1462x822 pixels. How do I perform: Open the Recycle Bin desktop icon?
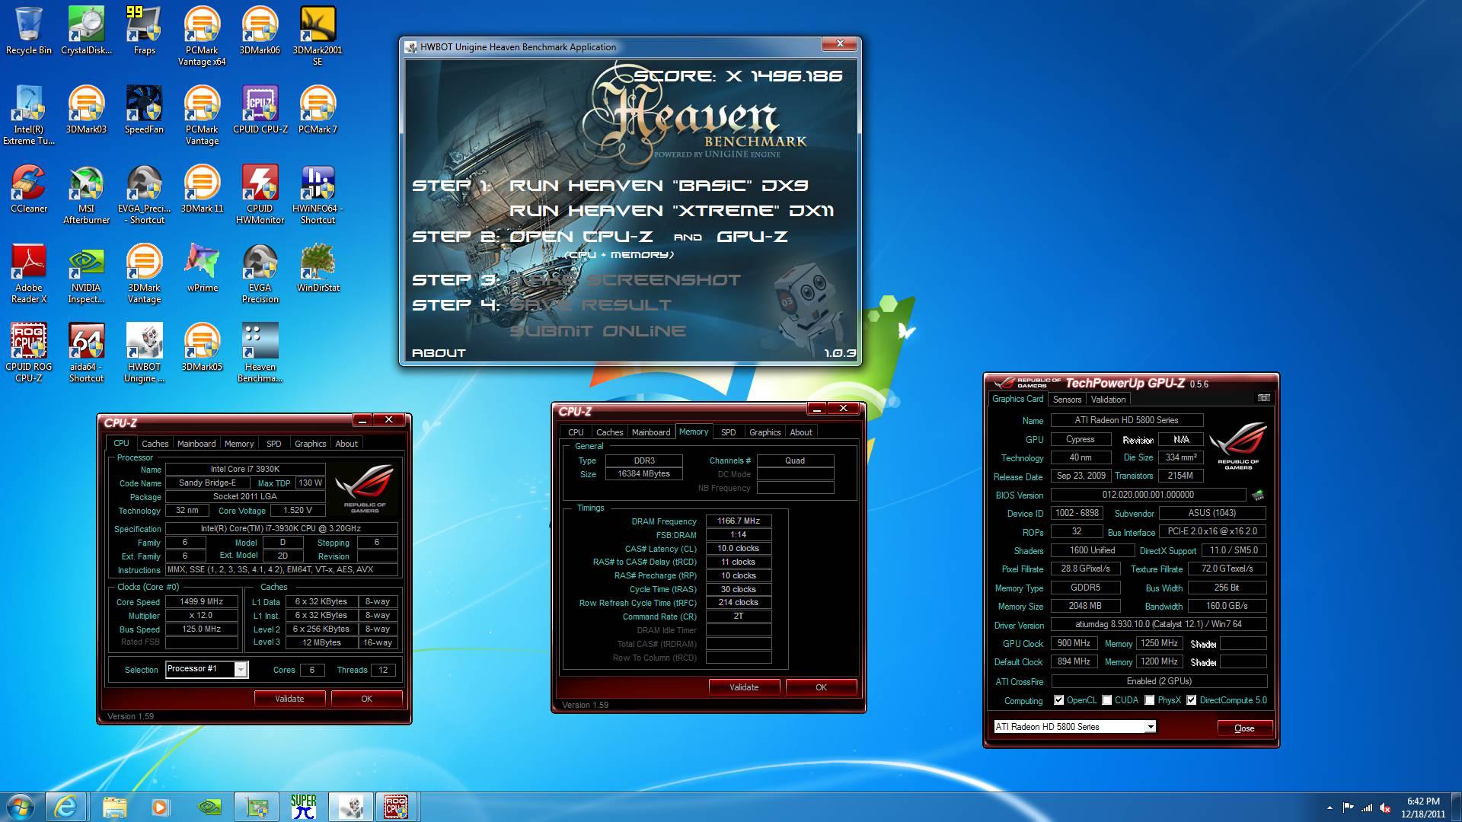click(x=29, y=30)
